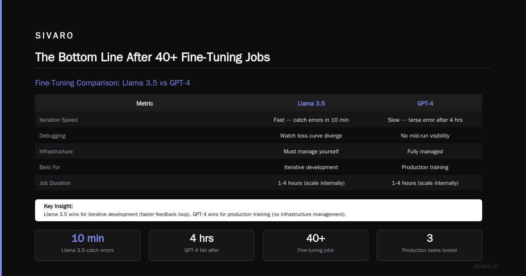This screenshot has width=526, height=276.
Task: Click the Best For row label
Action: point(50,167)
